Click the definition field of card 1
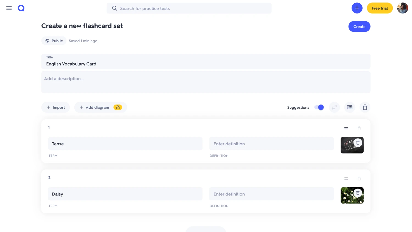Screen dimensions: 412x232 (x=271, y=143)
